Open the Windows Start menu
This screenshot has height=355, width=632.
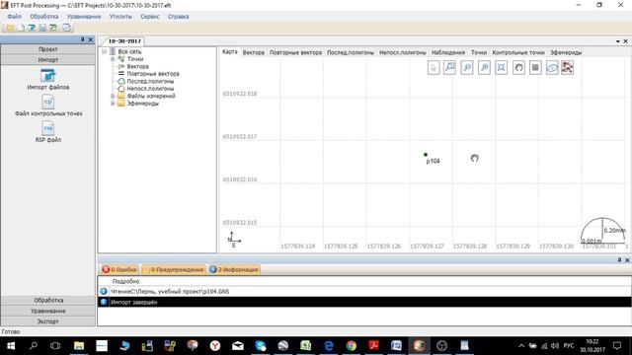click(x=11, y=346)
